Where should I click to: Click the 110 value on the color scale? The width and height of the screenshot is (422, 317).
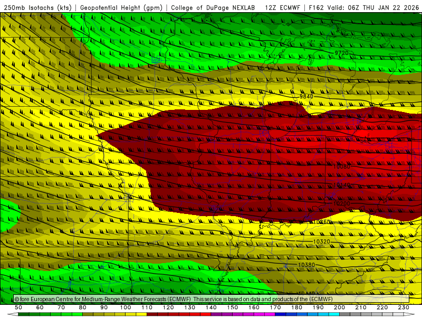point(147,307)
